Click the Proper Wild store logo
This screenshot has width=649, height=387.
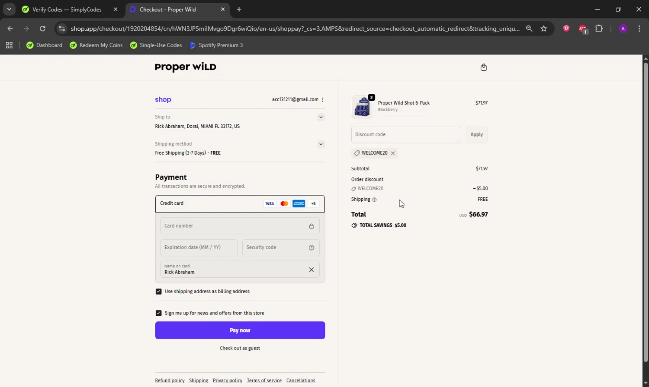(x=186, y=67)
